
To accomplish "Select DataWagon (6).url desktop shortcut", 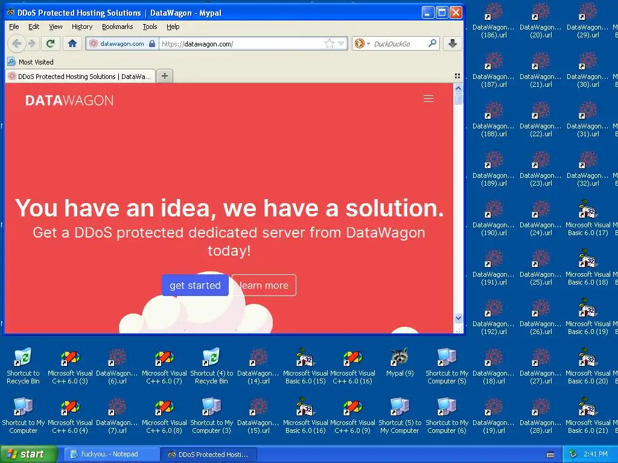I will [117, 366].
